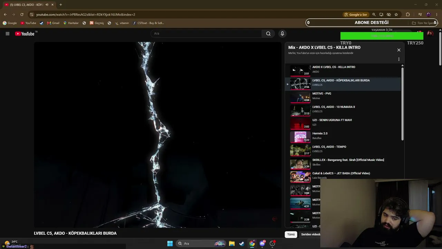
Task: Start voice search with microphone icon
Action: (282, 34)
